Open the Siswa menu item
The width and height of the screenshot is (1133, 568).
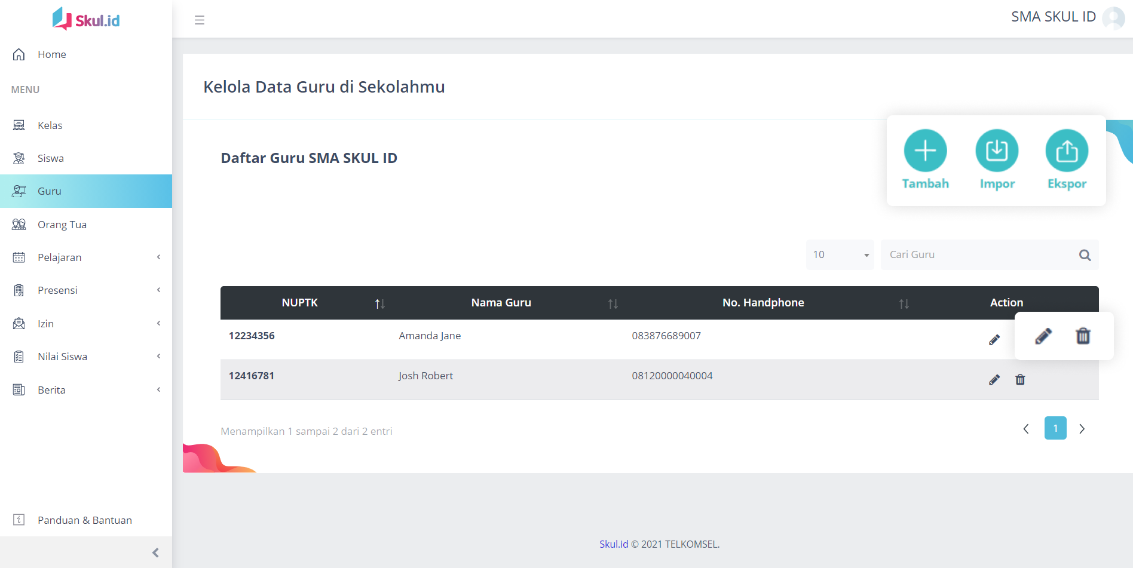coord(51,158)
